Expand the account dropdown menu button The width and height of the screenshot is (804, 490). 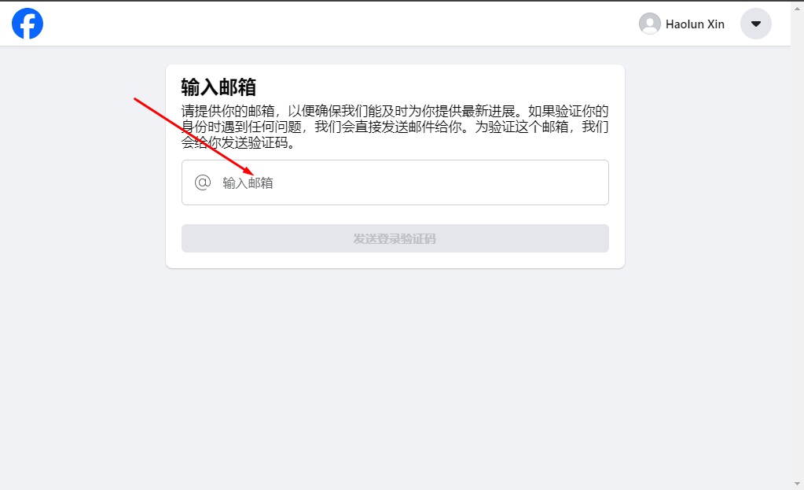(x=756, y=24)
